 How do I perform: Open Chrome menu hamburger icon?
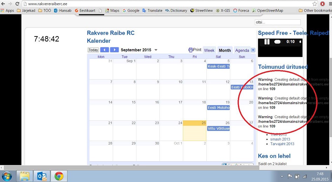coord(330,4)
